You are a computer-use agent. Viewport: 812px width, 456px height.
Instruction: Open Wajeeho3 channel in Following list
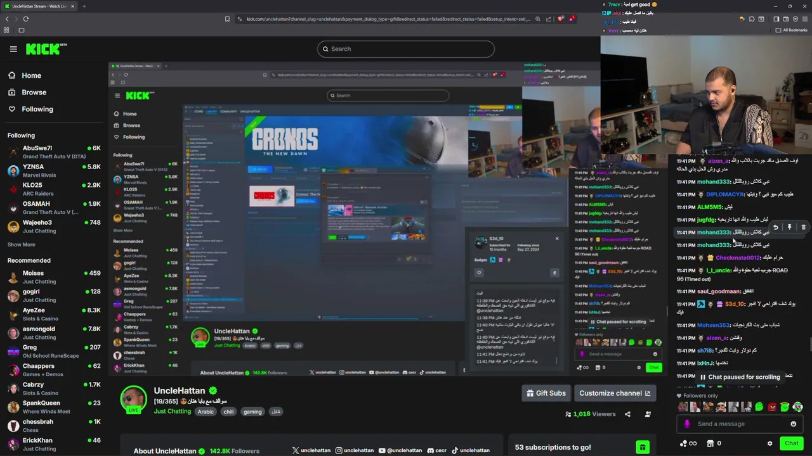coord(54,226)
